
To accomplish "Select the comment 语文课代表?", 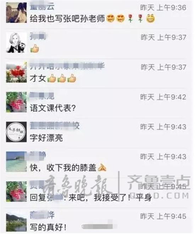I will (x=53, y=108).
